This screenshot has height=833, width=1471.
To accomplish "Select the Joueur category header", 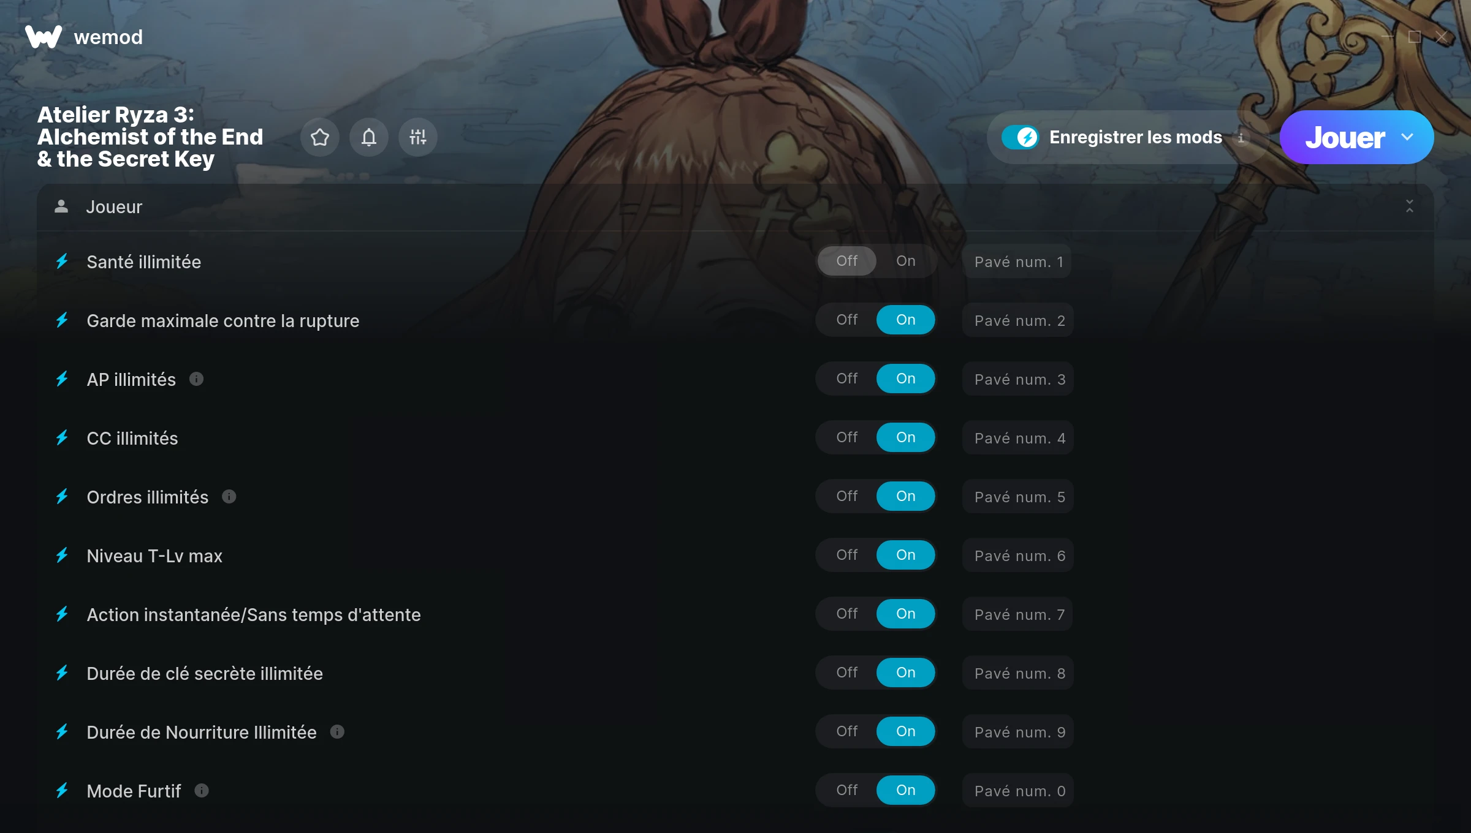I will (x=735, y=207).
